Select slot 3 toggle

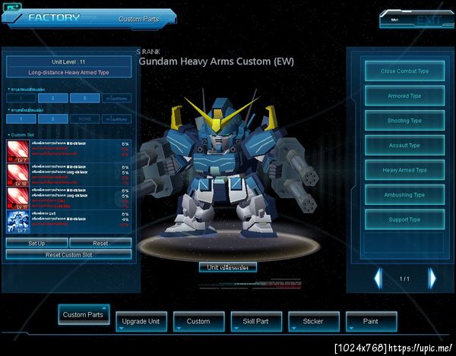[x=84, y=98]
